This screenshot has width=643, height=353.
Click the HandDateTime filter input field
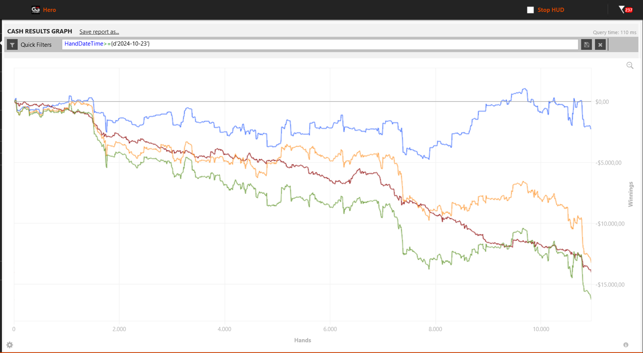(x=320, y=44)
